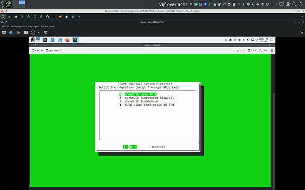Select the Facebook tab in Firefox
Image resolution: width=305 pixels, height=190 pixels.
tap(66, 17)
